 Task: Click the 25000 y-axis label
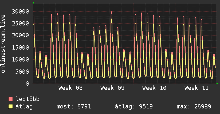20,23
